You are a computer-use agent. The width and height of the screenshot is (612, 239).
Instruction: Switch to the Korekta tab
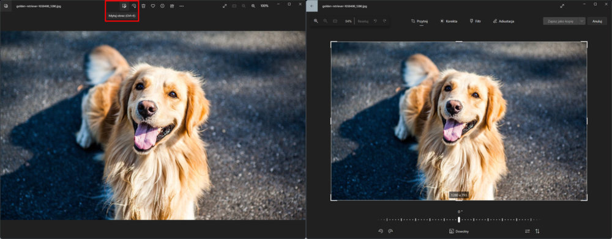click(x=449, y=21)
